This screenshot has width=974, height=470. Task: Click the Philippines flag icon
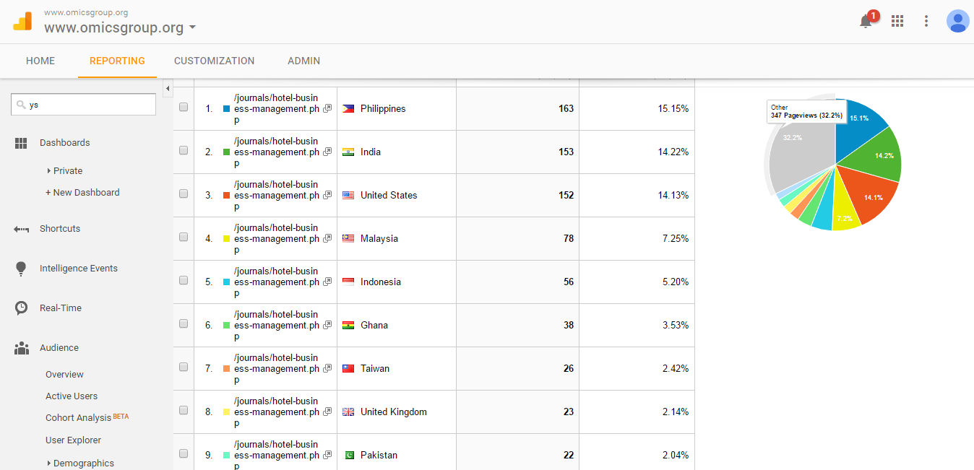pos(348,109)
